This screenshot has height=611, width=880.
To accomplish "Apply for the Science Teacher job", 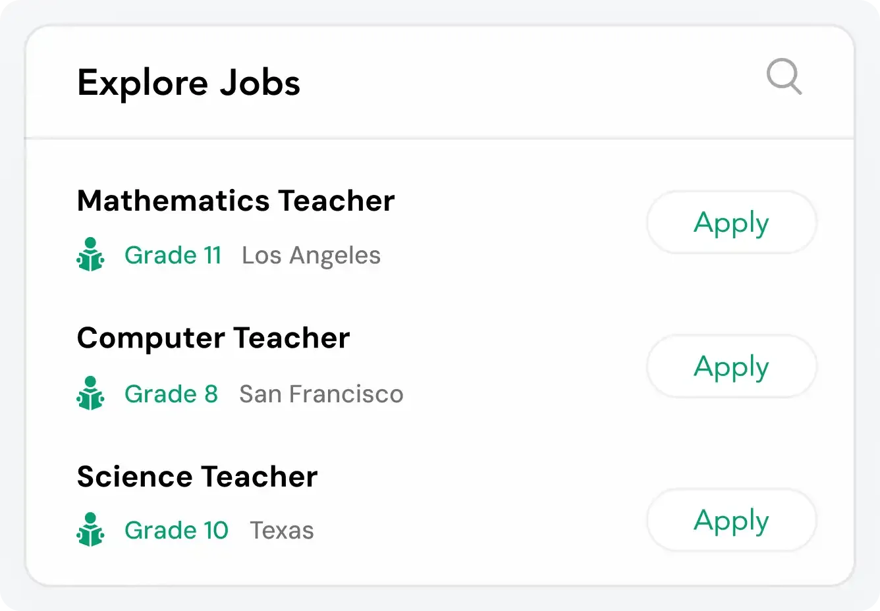I will click(731, 520).
